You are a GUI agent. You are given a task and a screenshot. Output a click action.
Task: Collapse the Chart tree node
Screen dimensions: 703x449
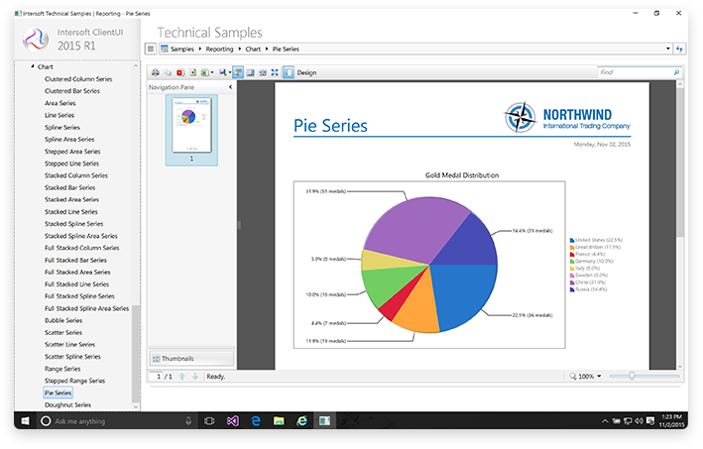pos(32,66)
